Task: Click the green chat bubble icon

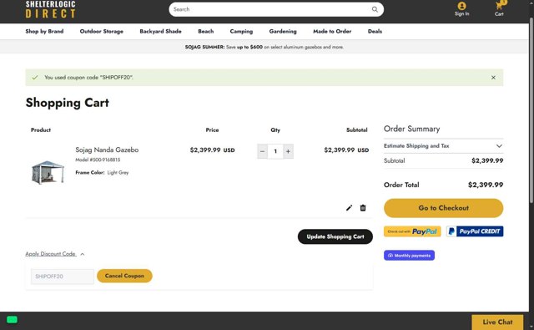Action: coord(12,320)
